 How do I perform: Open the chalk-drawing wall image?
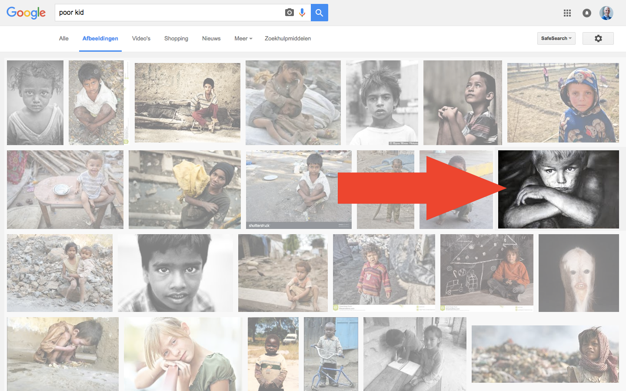coord(486,272)
